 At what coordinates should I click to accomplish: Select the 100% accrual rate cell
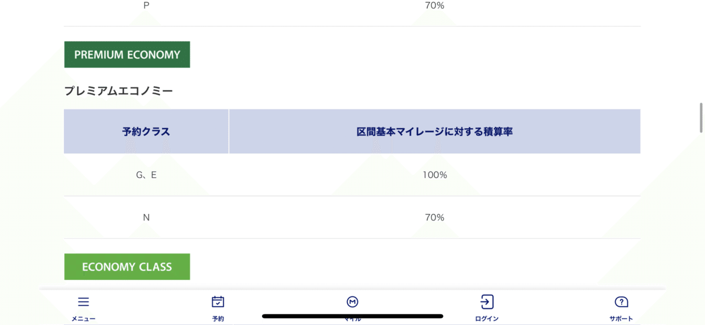435,175
